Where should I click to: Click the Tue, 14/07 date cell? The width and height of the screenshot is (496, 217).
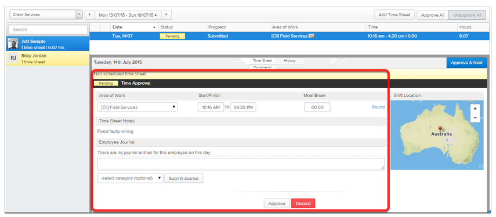pos(122,36)
